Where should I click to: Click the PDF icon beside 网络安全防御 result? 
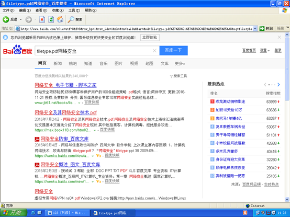pos(37,139)
